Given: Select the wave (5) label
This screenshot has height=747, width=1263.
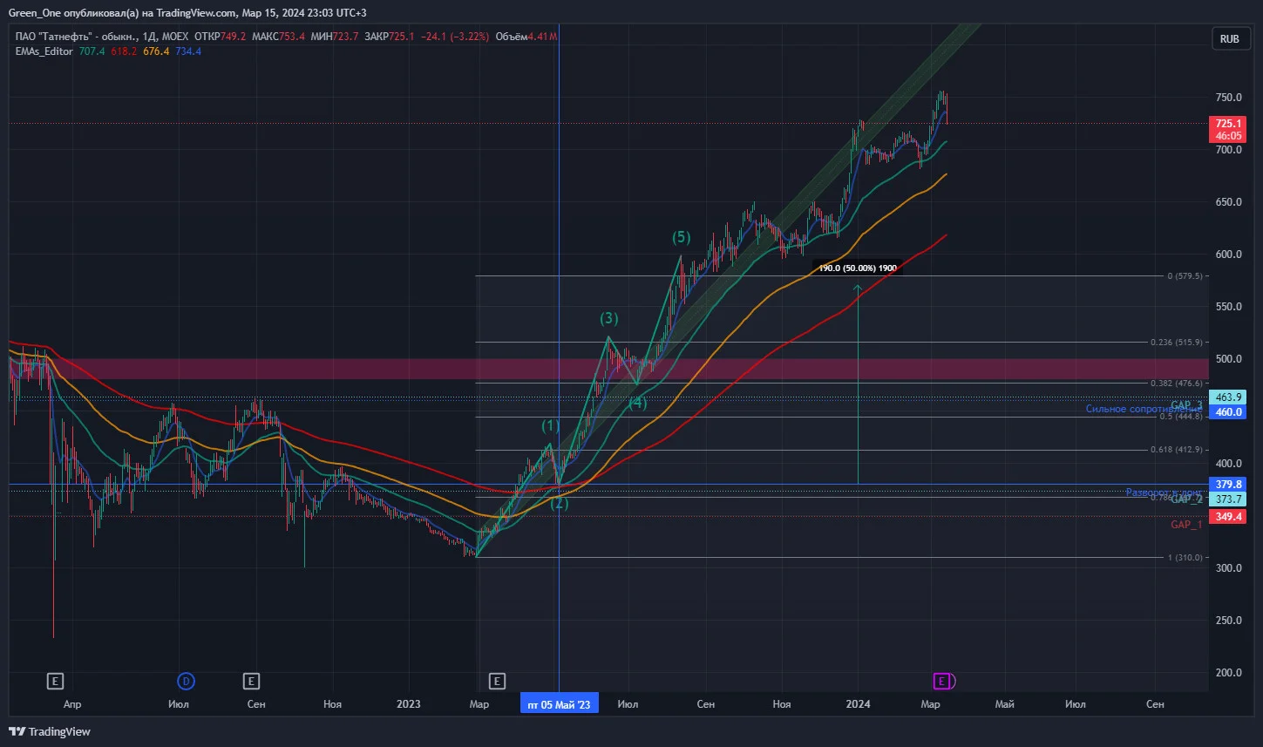Looking at the screenshot, I should [x=681, y=237].
